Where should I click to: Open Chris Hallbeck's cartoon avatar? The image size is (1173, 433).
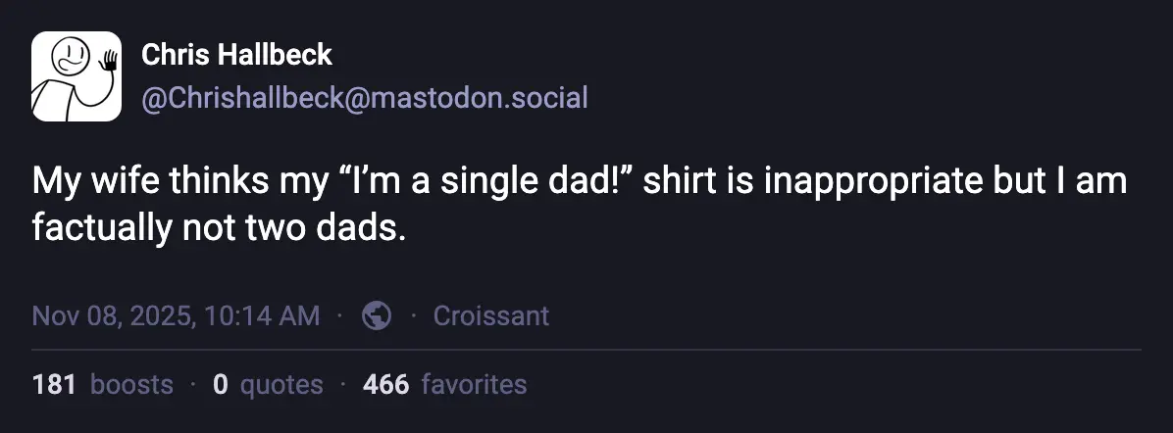76,76
